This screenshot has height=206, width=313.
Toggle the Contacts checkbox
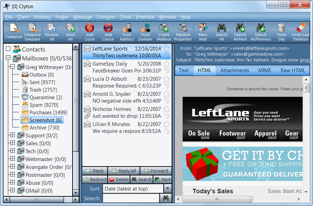8,49
